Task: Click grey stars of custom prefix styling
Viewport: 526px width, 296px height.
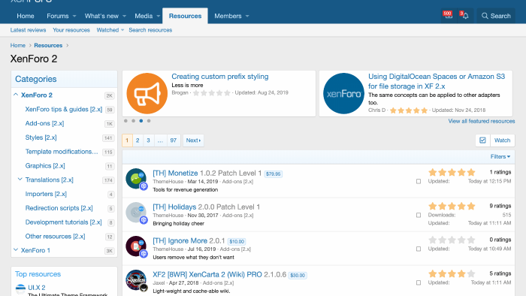Action: 212,93
